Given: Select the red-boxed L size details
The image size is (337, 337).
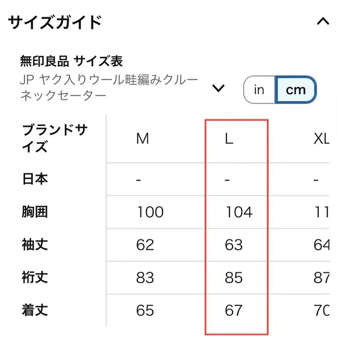Looking at the screenshot, I should coord(236,225).
